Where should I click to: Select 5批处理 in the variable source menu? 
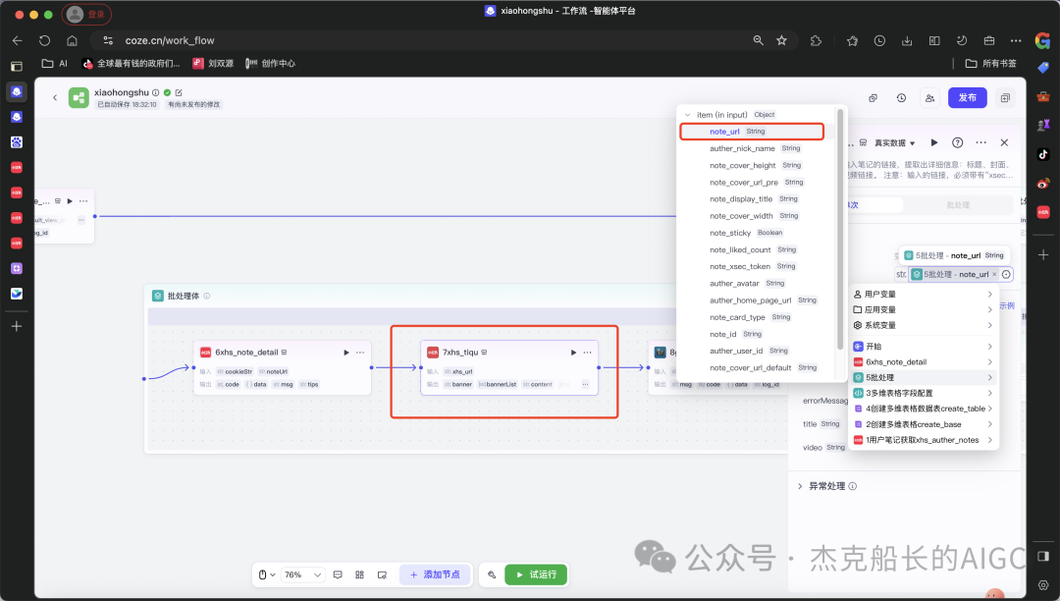[924, 377]
